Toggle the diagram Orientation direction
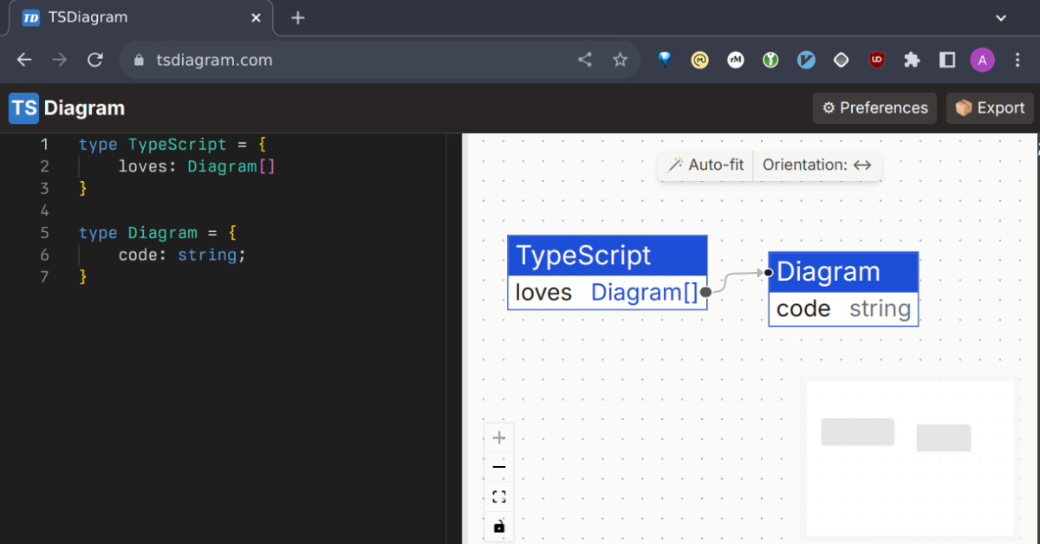This screenshot has width=1040, height=544. coord(816,165)
